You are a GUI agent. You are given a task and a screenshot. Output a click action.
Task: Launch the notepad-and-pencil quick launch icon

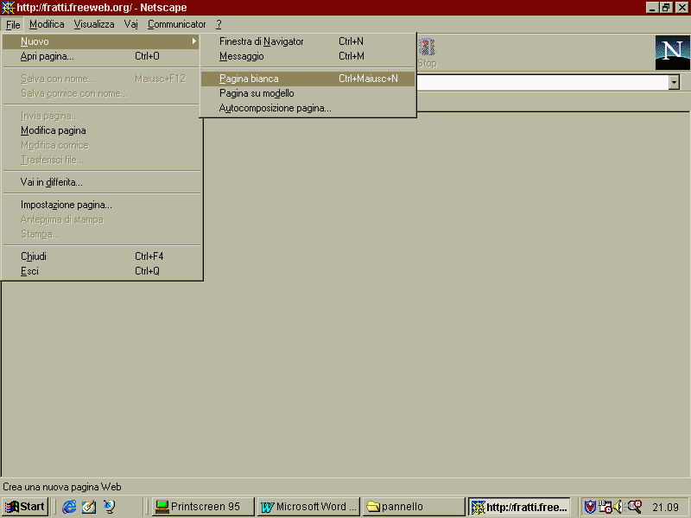point(89,507)
